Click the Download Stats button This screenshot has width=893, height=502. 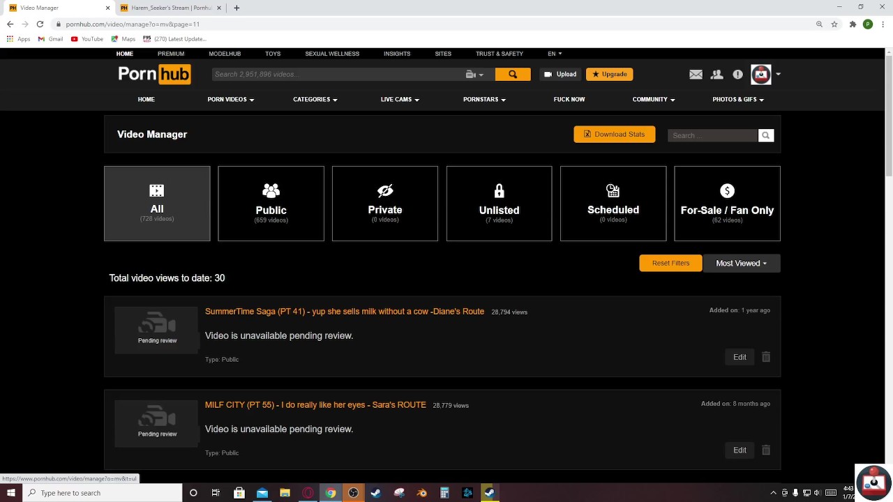(x=615, y=135)
